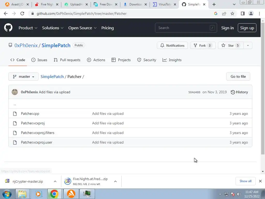Viewport: 265px width, 199px height.
Task: Click the Patcher.cpp file icon
Action: click(x=15, y=113)
